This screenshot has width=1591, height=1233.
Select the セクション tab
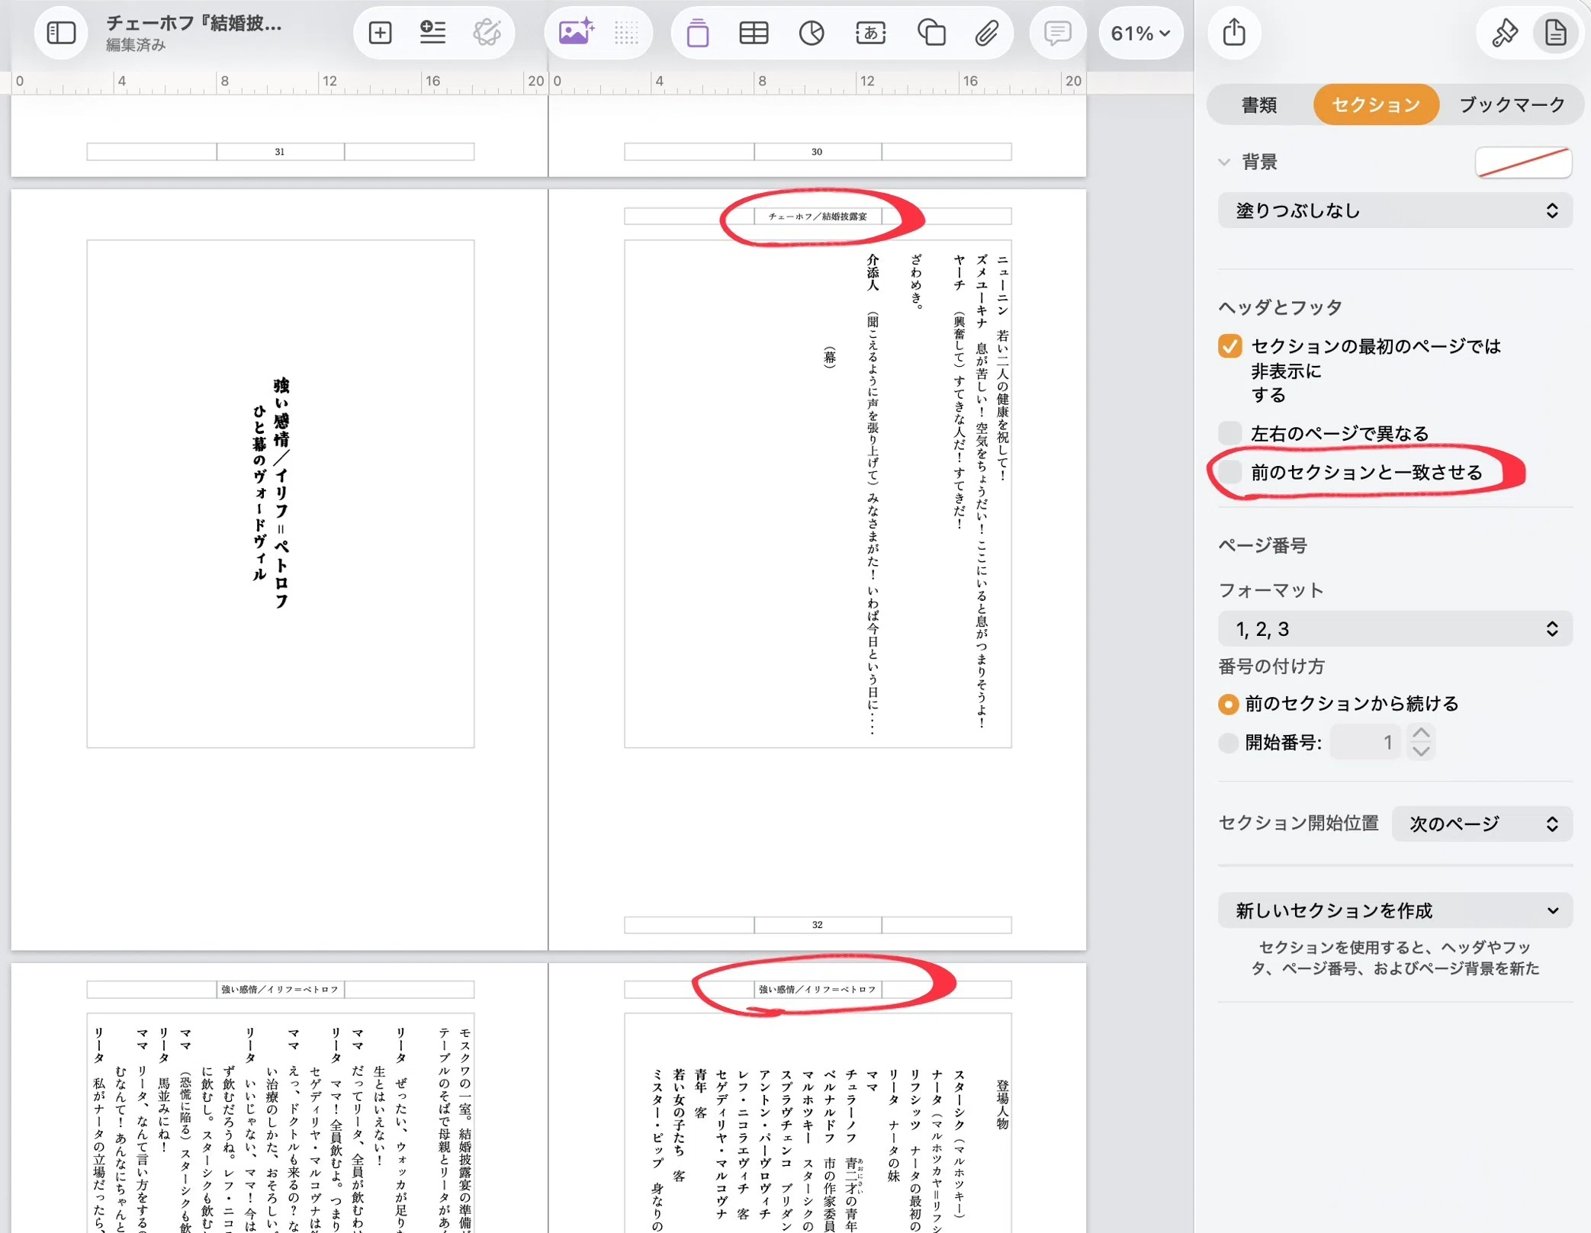(1376, 104)
